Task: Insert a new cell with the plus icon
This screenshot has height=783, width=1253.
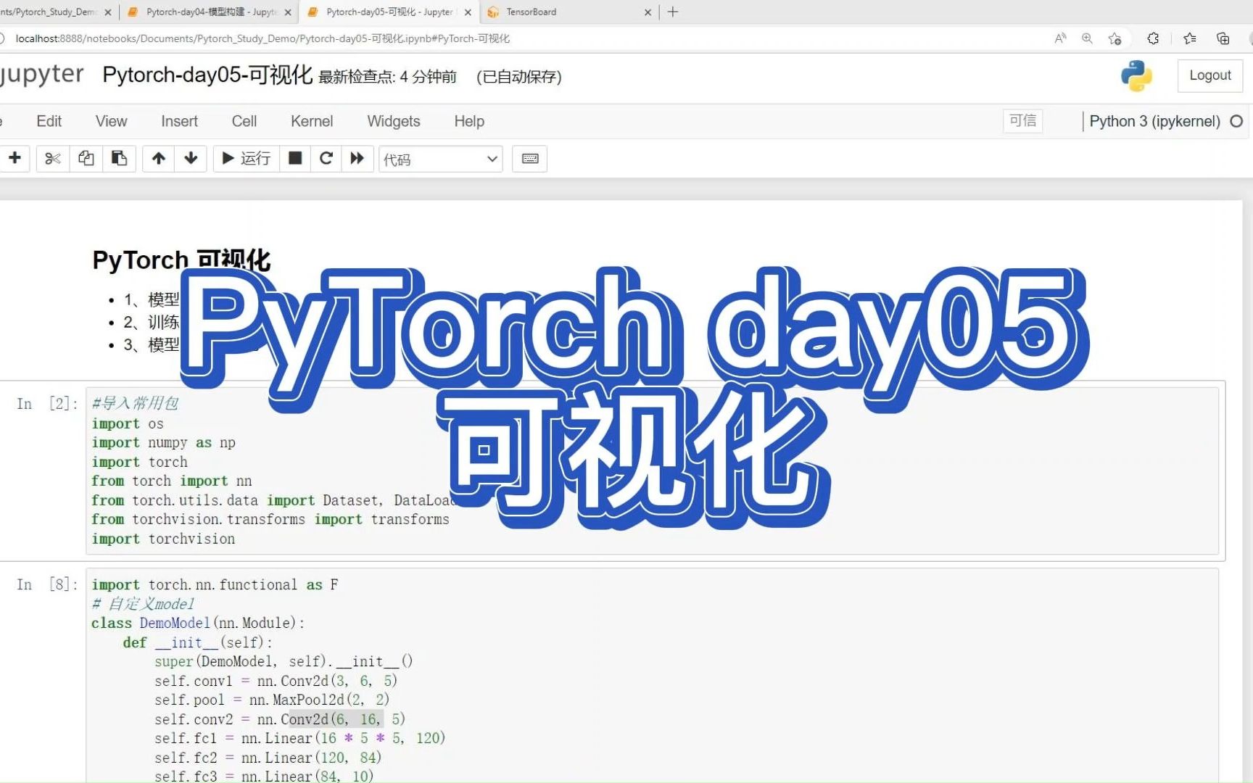Action: pos(15,158)
